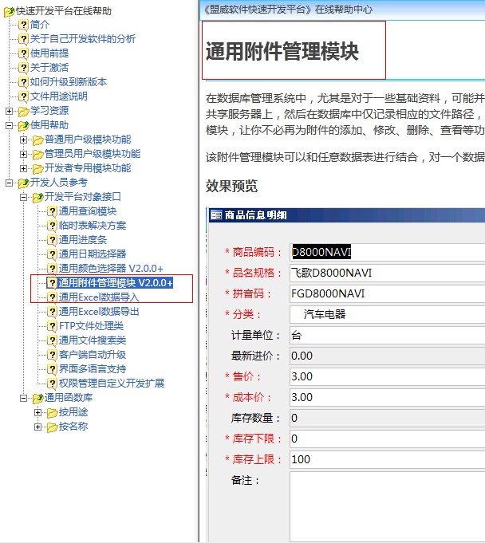This screenshot has height=543, width=485.
Task: Select the 通用颜色选择器 V2.0.0+ topic
Action: [x=110, y=269]
